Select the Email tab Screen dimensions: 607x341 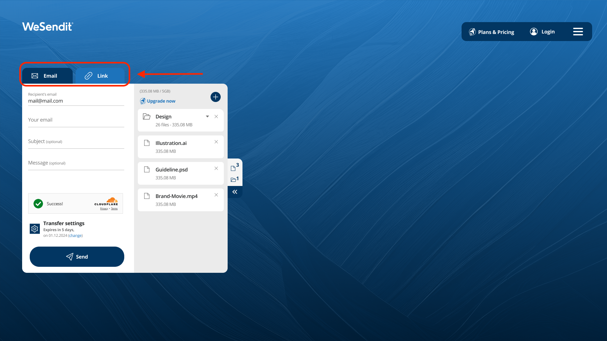pos(47,76)
